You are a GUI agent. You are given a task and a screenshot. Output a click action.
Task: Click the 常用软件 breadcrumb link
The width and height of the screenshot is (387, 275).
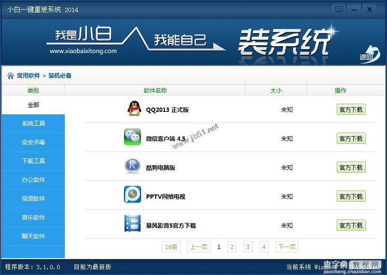tap(29, 76)
